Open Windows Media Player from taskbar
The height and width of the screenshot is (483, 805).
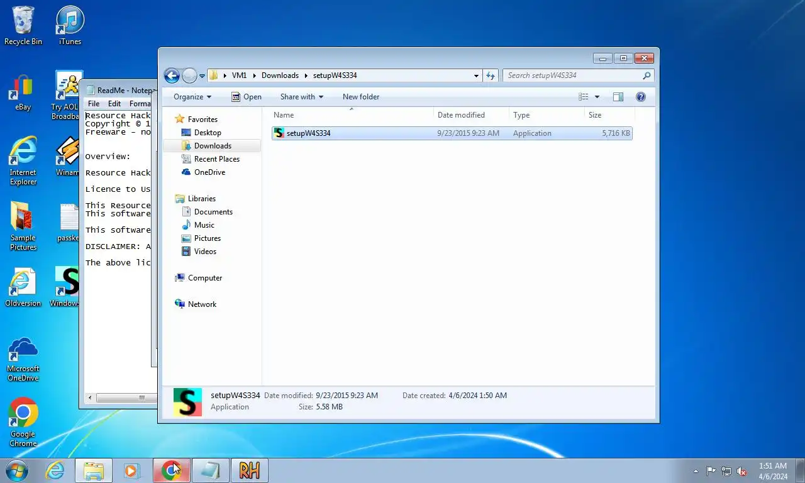pos(131,470)
